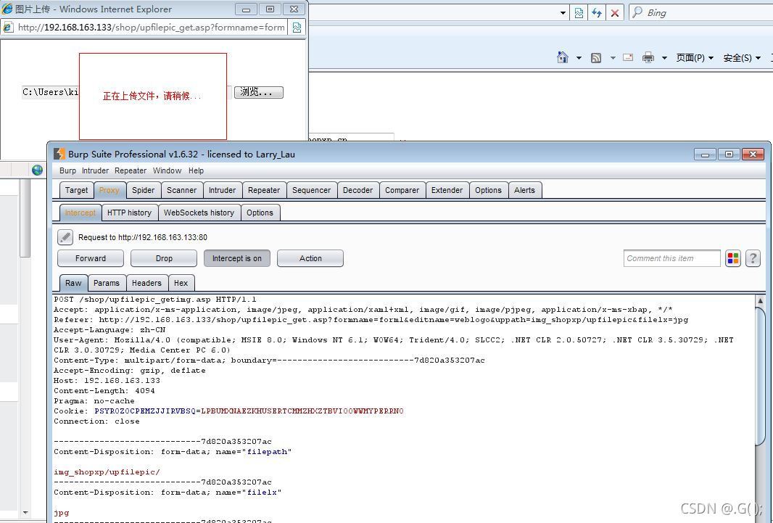Open the Intruder menu in menu bar
773x523 pixels.
click(95, 170)
